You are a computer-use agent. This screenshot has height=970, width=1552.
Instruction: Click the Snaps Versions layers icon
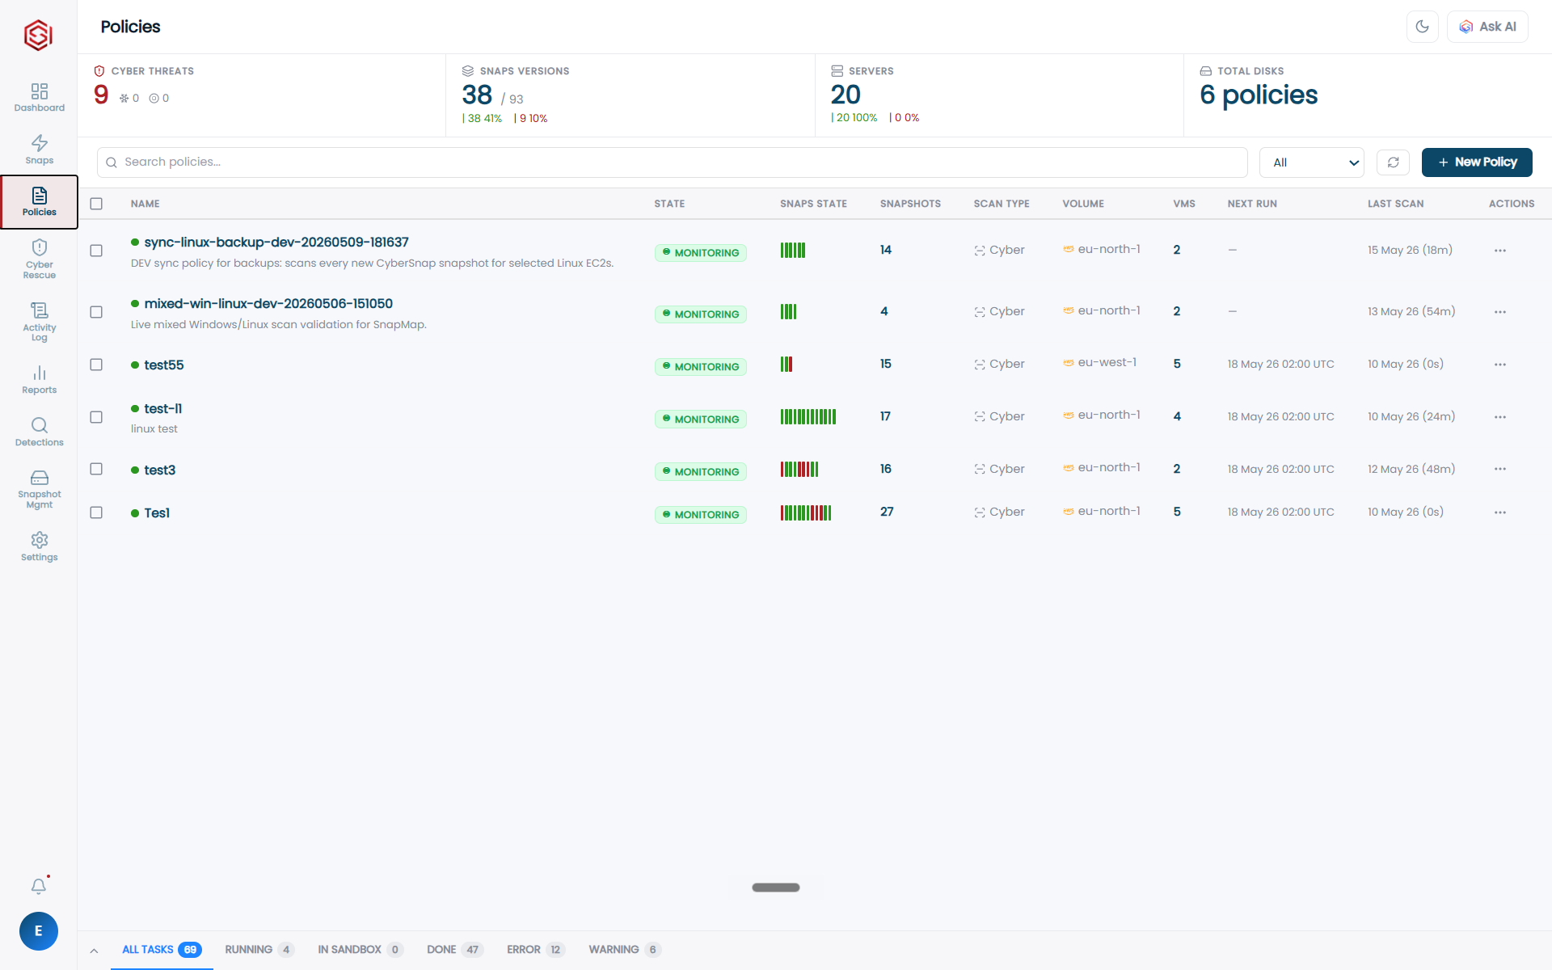coord(467,71)
